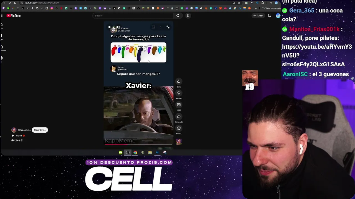Open the Instagram bookmark icon
Viewport: 355px width, 199px height.
point(52,8)
